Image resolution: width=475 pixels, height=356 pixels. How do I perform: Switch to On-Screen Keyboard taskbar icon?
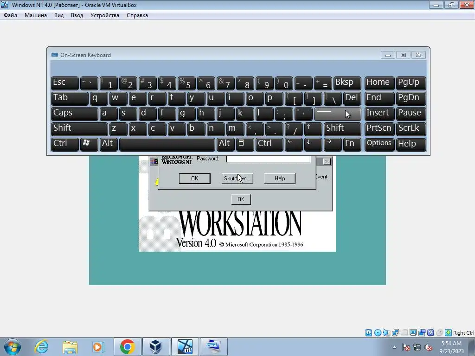[x=213, y=347]
